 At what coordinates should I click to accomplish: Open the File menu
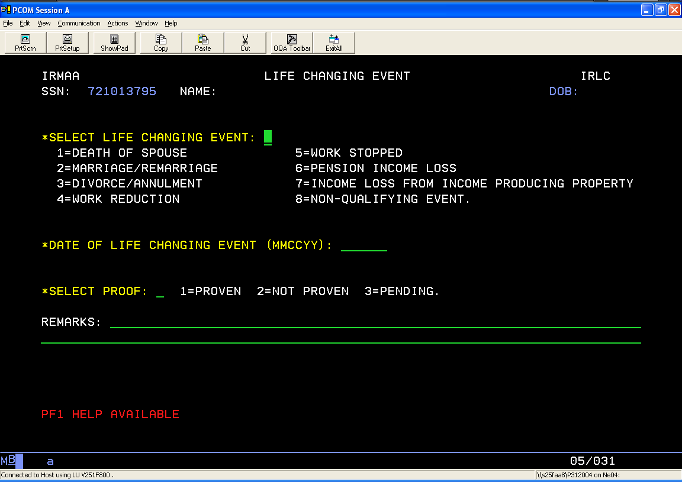(8, 23)
